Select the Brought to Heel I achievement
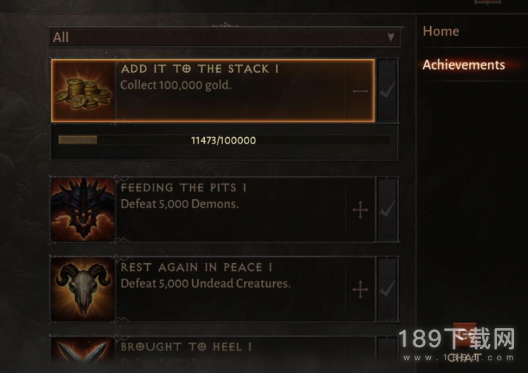The width and height of the screenshot is (528, 373). pos(213,350)
